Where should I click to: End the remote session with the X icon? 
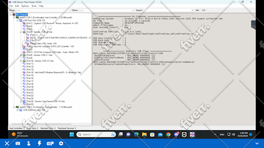coord(7,143)
